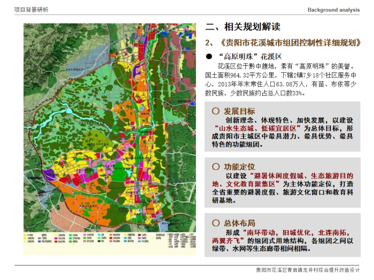Click the yellow 一类居住用地 legend icon
This screenshot has width=374, height=280.
[x=25, y=238]
